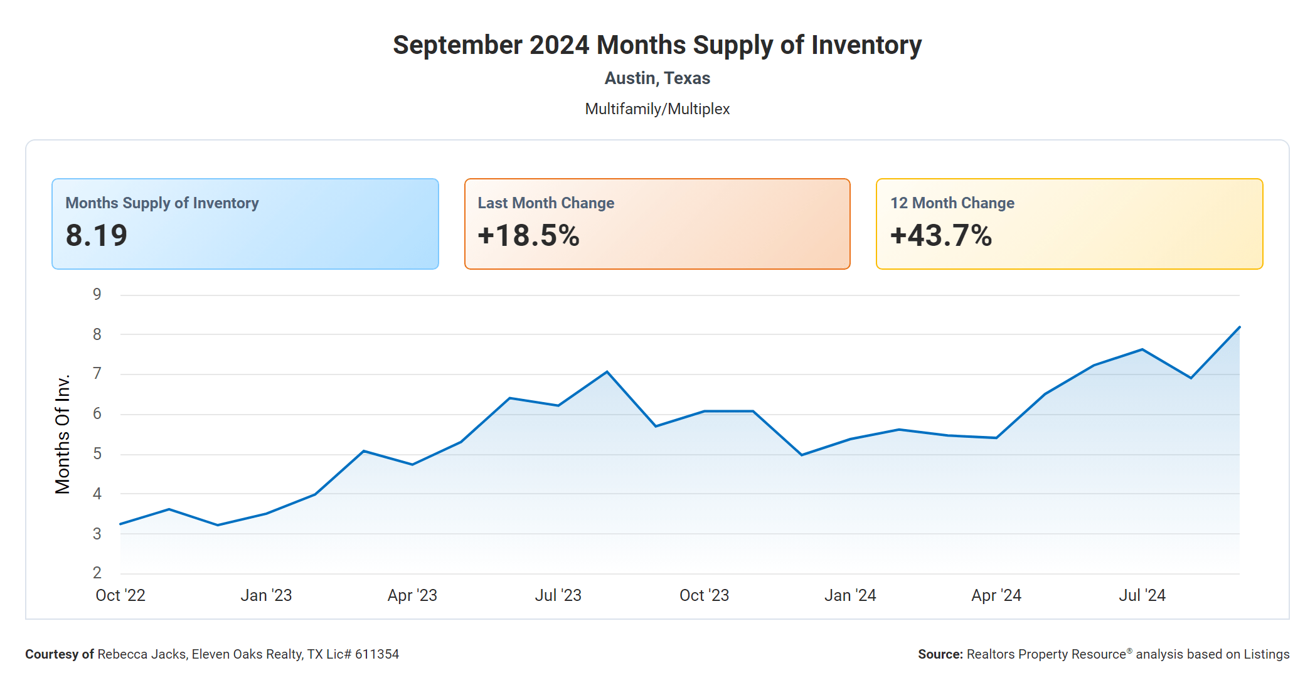The image size is (1315, 690).
Task: Click the line's final peak data point
Action: (1239, 327)
